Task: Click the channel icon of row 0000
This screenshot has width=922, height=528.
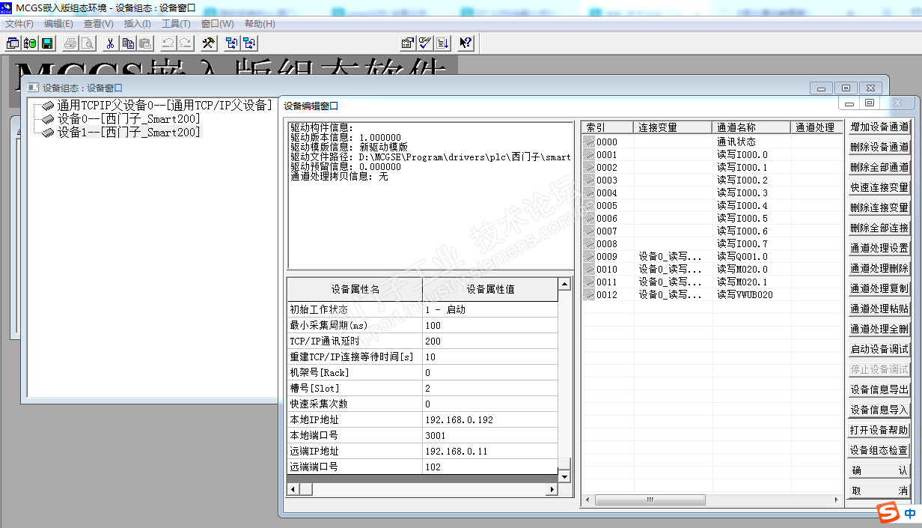Action: [x=589, y=142]
